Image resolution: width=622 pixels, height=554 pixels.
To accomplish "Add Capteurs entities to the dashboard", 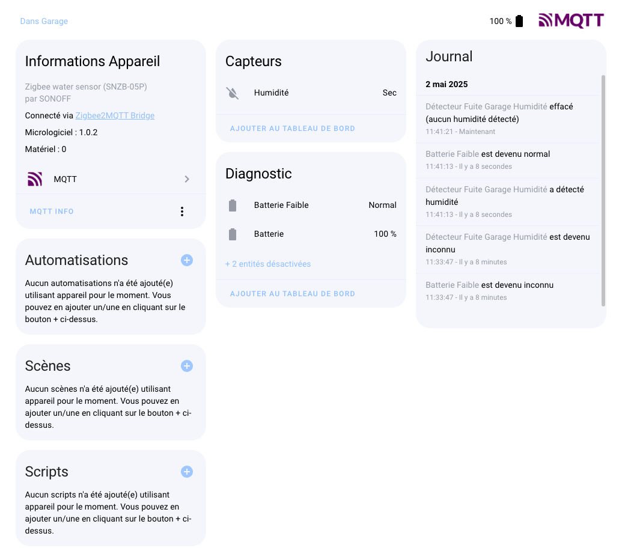I will (x=293, y=129).
